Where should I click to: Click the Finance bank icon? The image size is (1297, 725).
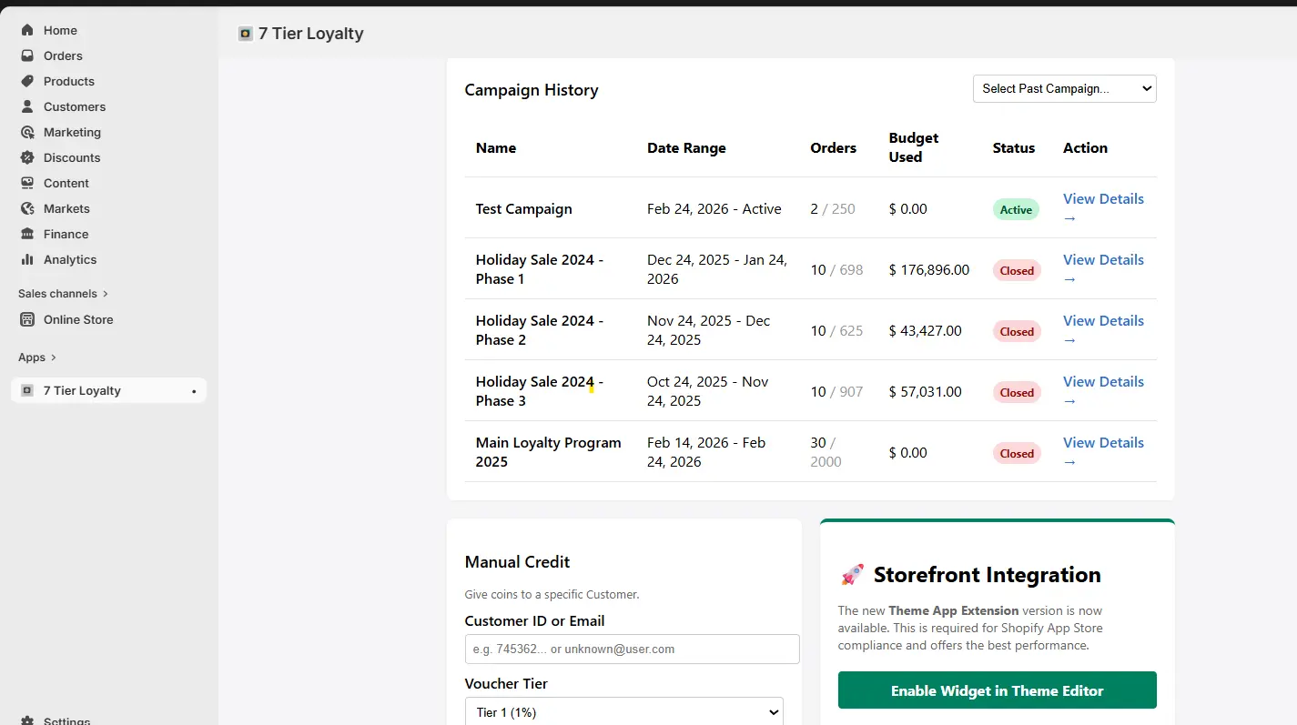[x=27, y=234]
